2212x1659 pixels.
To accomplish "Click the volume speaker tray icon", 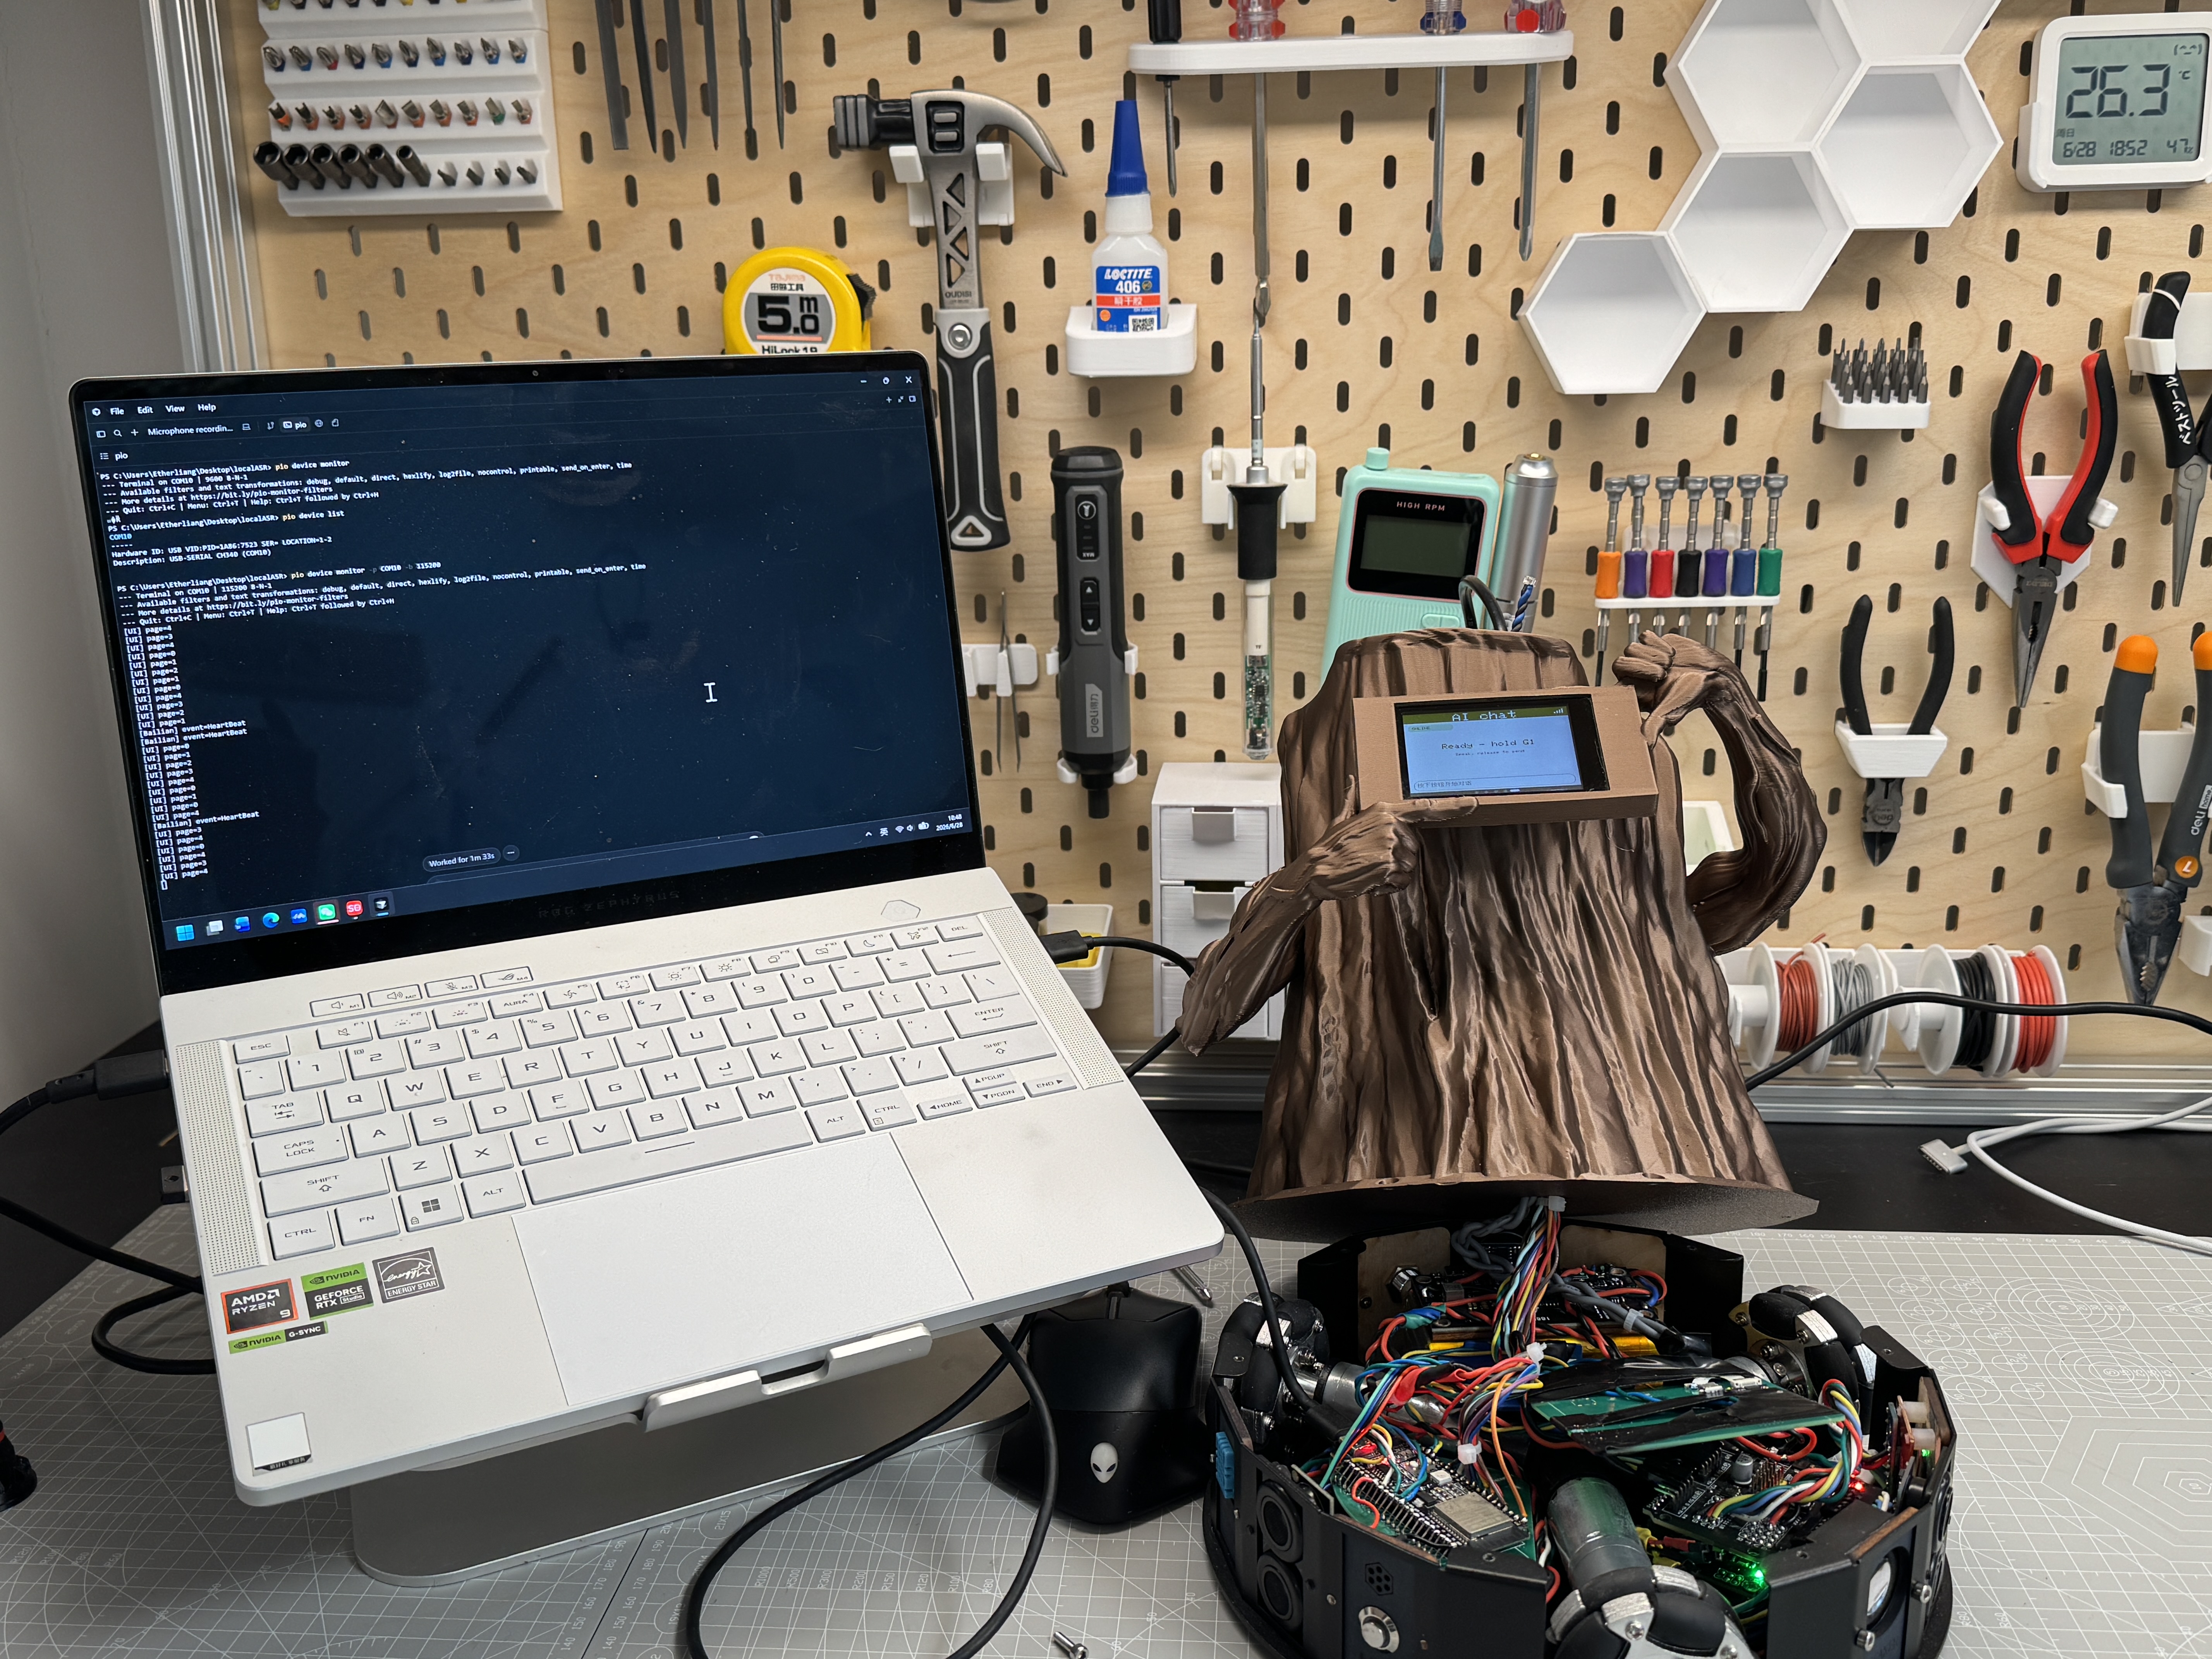I will coord(910,828).
